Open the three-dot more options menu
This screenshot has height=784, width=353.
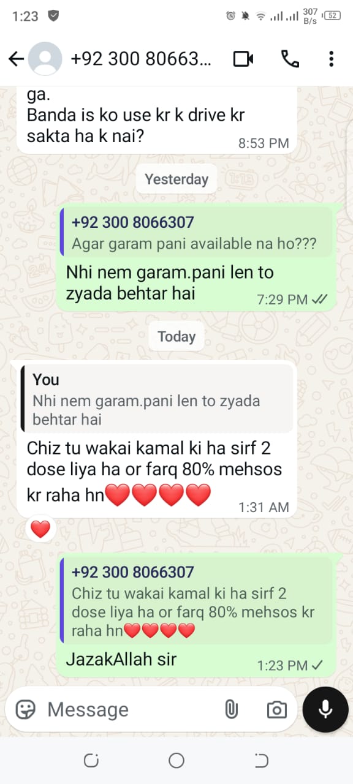tap(331, 59)
